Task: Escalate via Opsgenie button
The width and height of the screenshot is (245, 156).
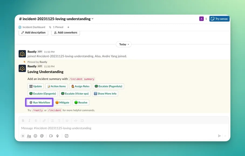Action: (43, 94)
